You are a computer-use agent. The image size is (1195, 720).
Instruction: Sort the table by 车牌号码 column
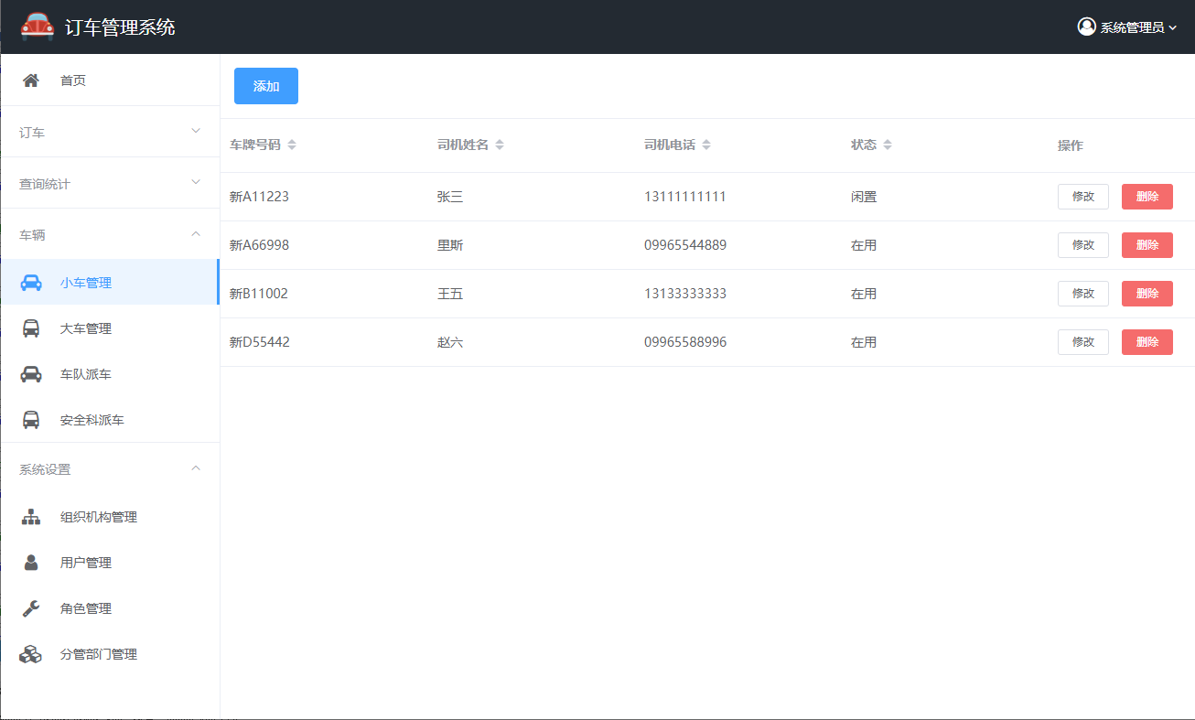[292, 145]
